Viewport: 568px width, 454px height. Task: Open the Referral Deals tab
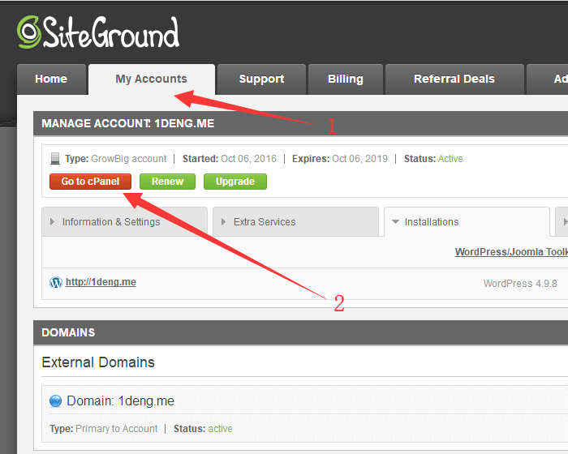tap(454, 79)
